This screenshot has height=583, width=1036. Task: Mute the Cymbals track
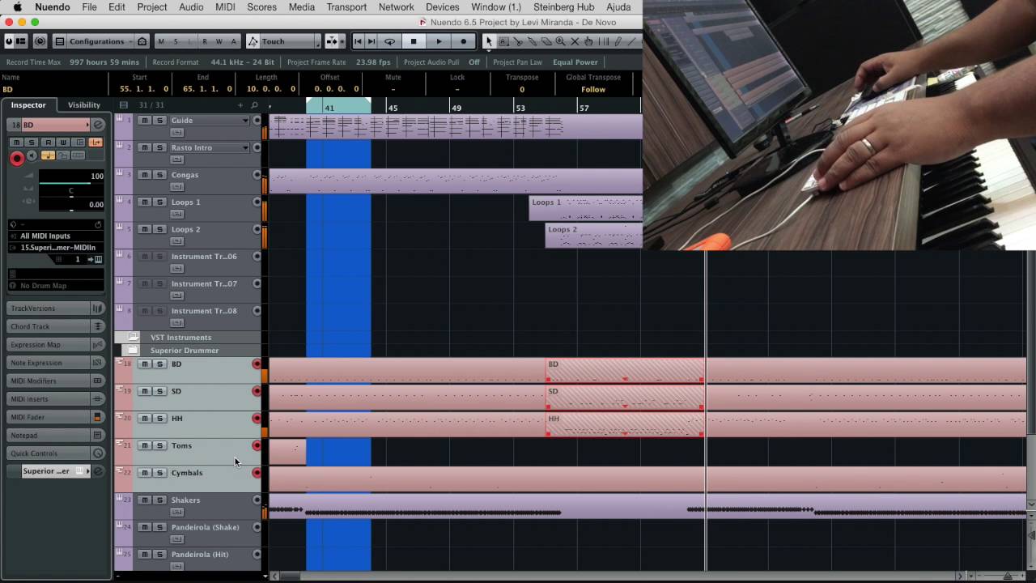click(x=145, y=473)
